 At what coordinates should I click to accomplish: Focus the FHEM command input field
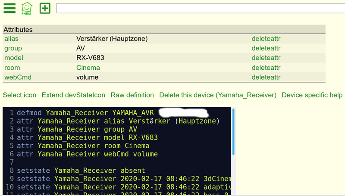coord(201,8)
